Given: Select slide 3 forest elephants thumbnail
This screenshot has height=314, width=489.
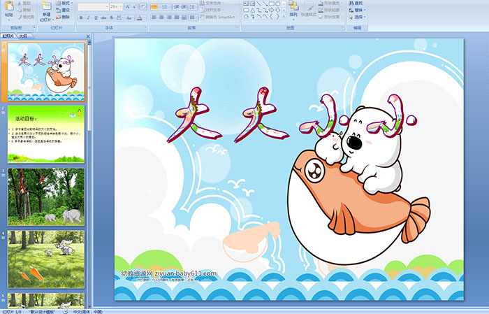Looking at the screenshot, I should pos(46,197).
